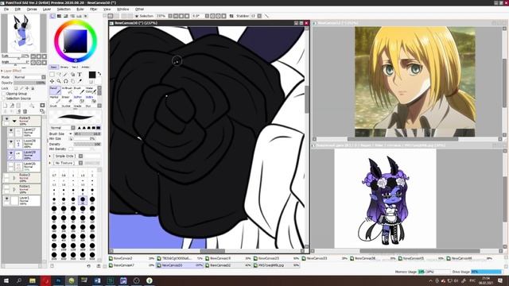509x286 pixels.
Task: Swap foreground and background colors
Action: coord(99,74)
